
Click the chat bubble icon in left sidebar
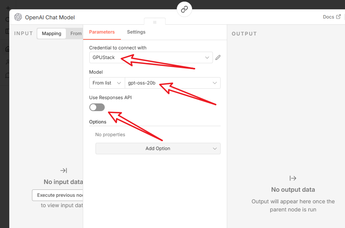7,75
